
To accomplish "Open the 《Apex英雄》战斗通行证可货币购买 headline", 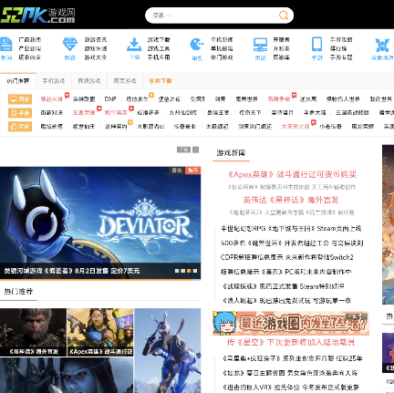I will click(x=292, y=174).
